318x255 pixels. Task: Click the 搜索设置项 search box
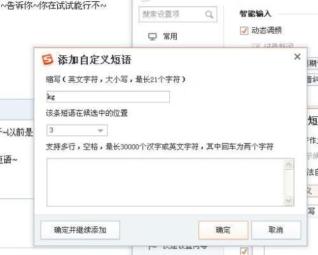[x=178, y=15]
